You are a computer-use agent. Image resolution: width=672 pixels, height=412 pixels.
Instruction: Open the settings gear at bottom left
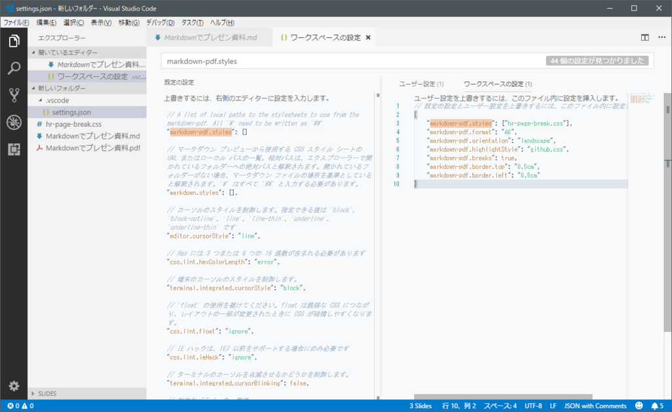point(13,386)
